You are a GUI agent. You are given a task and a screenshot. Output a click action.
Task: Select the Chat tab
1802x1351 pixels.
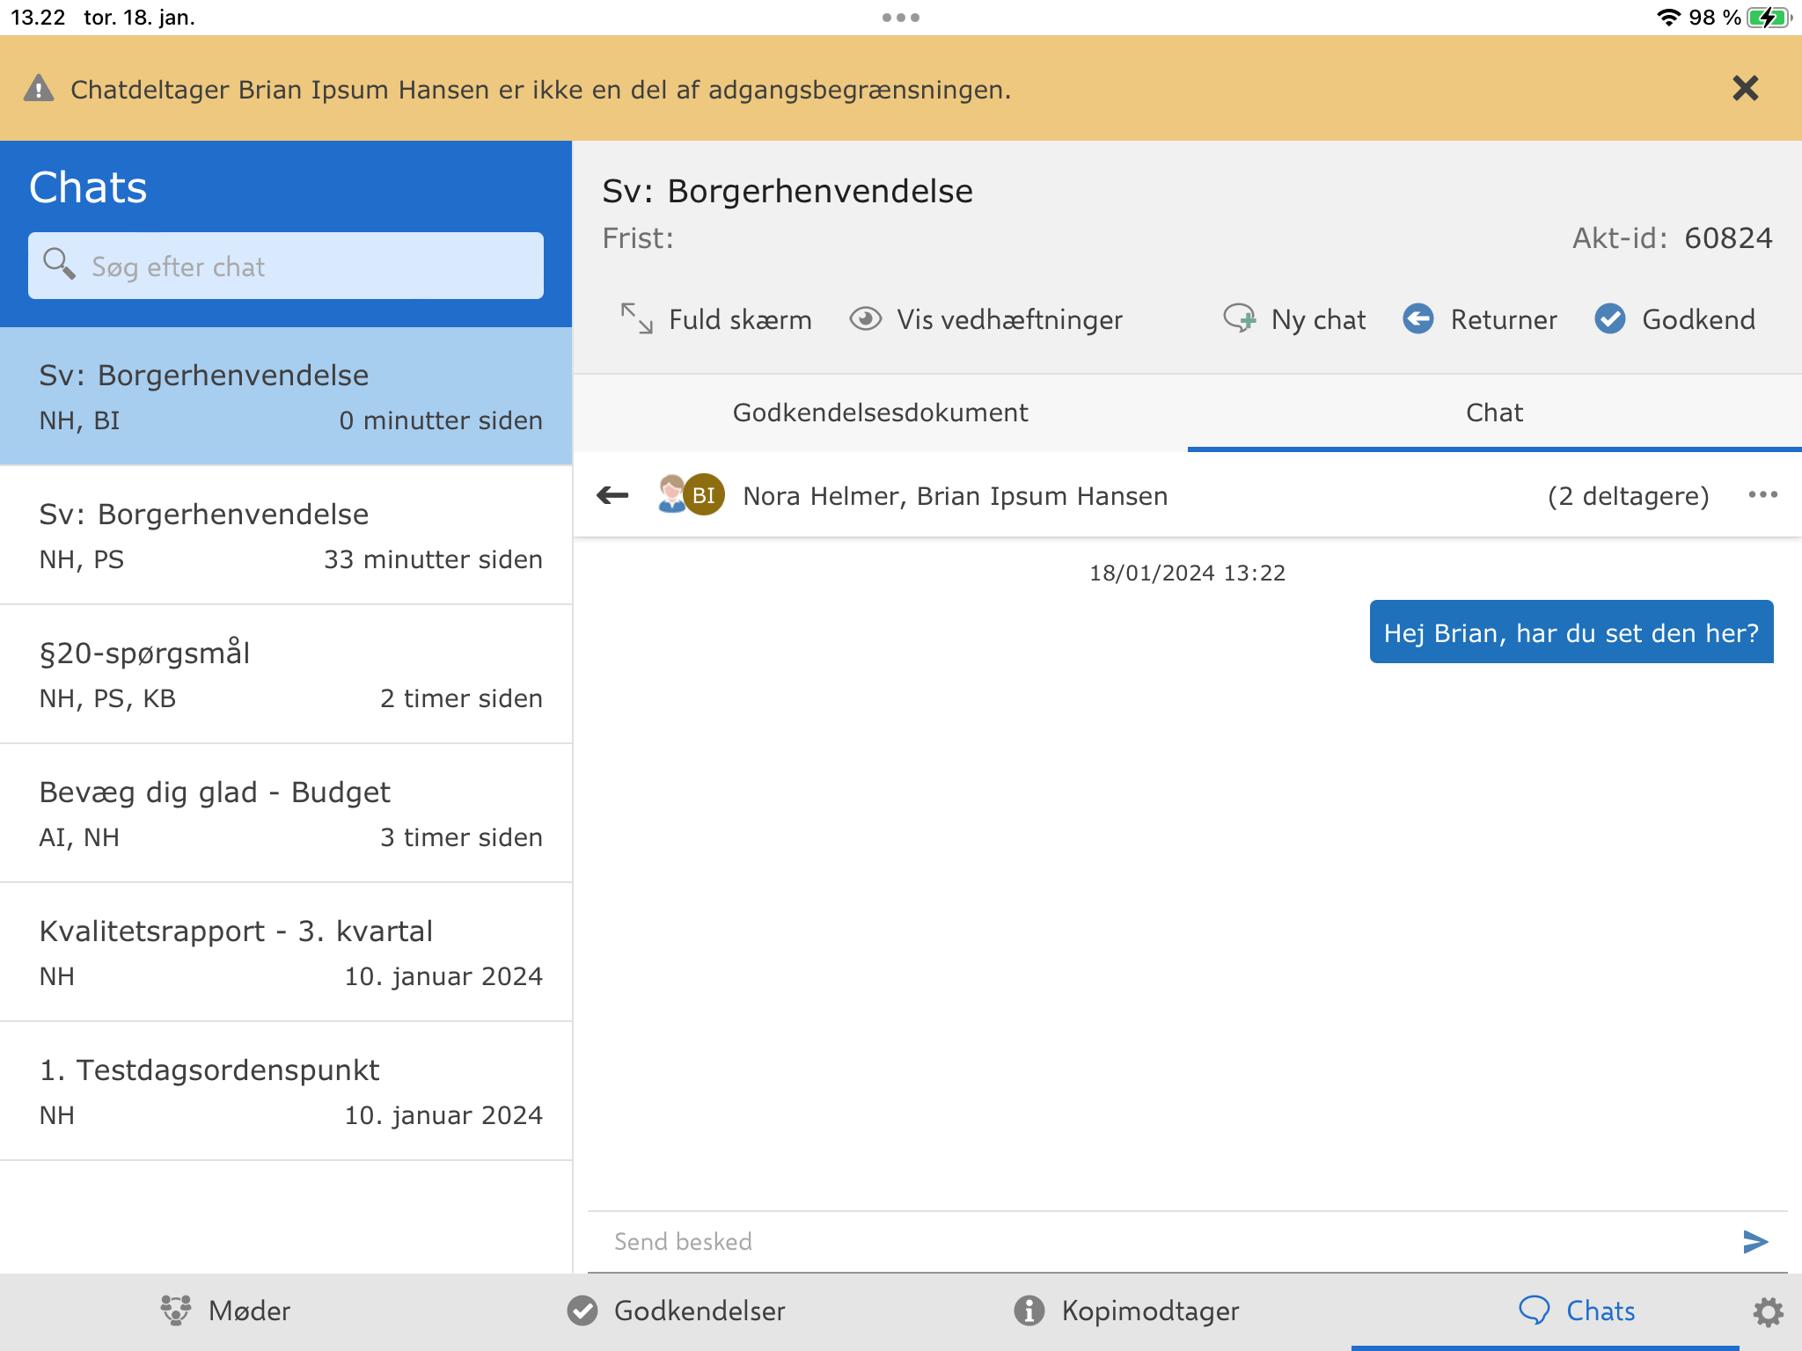pos(1493,413)
